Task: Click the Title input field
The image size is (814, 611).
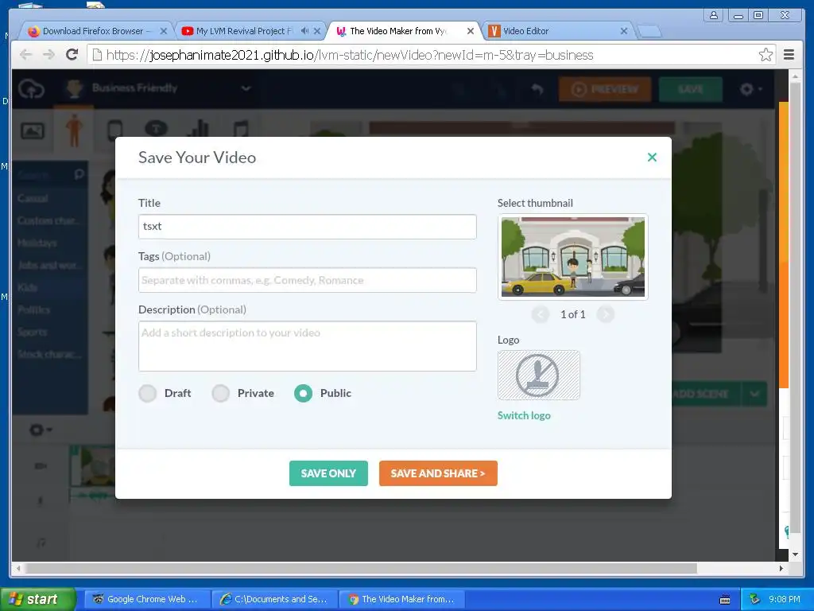Action: click(x=308, y=227)
